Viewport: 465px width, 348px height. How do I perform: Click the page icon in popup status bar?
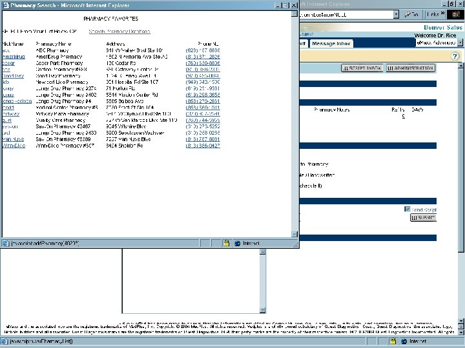[x=5, y=243]
